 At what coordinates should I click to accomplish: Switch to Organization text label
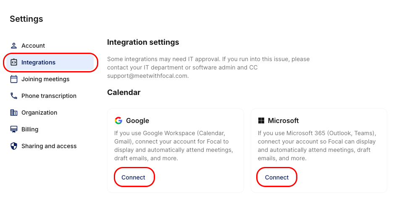tap(39, 113)
